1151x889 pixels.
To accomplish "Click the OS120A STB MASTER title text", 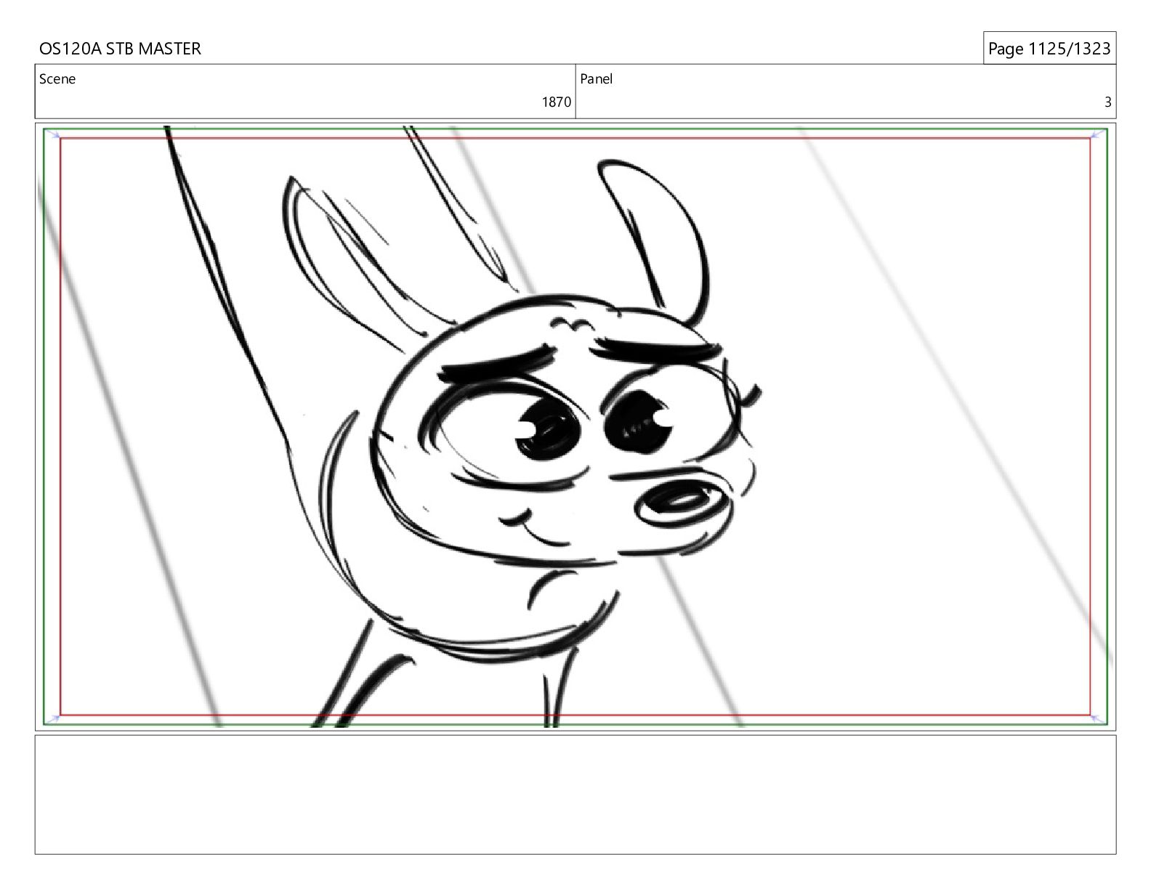I will pyautogui.click(x=120, y=49).
